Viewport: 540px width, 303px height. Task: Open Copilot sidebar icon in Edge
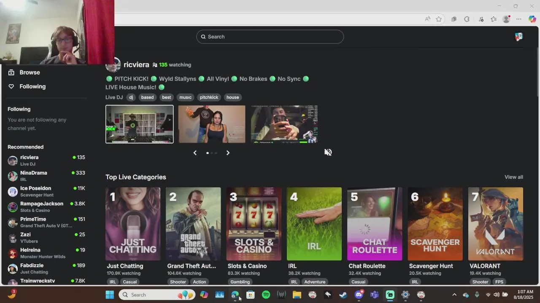click(x=532, y=19)
